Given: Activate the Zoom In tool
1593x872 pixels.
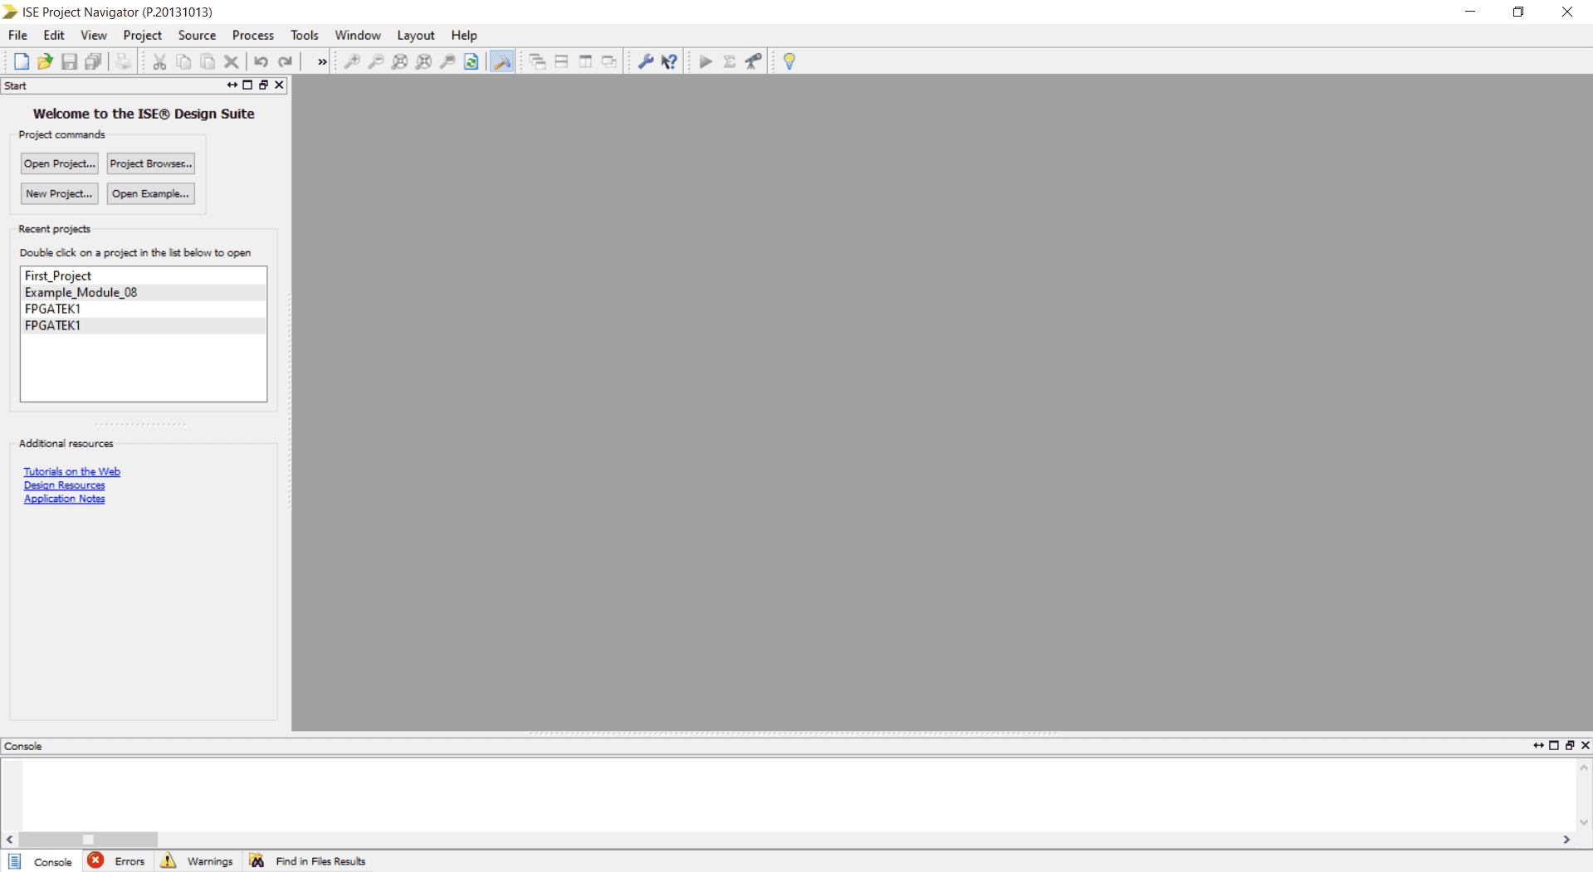Looking at the screenshot, I should click(x=352, y=61).
